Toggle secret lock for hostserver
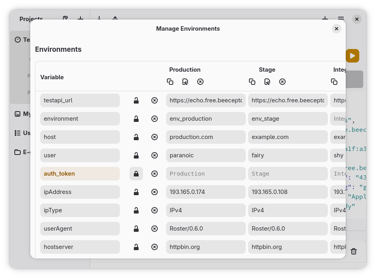The height and width of the screenshot is (278, 376). point(136,247)
